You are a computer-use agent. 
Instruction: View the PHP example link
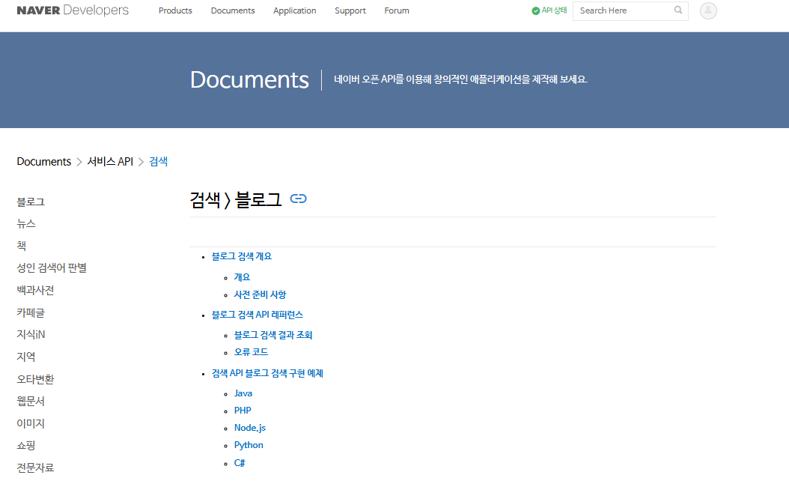coord(243,411)
